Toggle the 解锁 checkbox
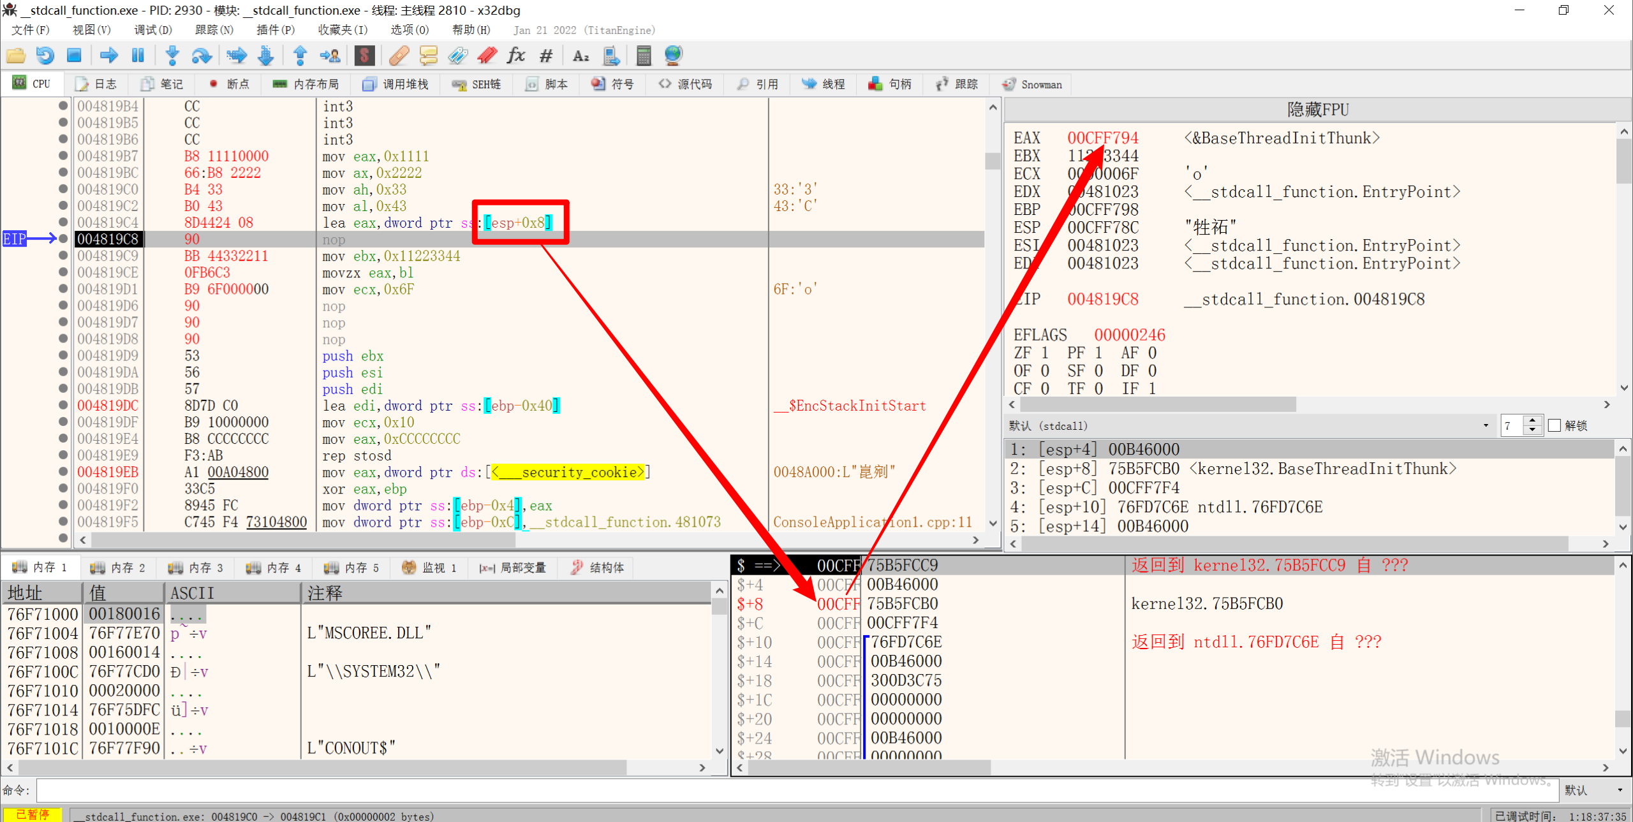This screenshot has height=822, width=1633. click(x=1555, y=425)
